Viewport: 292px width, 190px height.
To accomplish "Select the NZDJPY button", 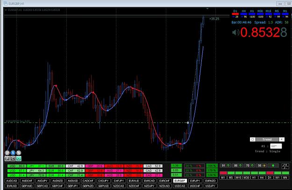I will coord(149,186).
